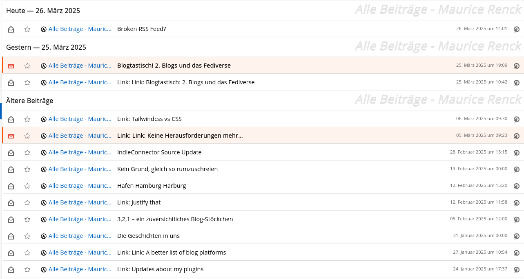
Task: Open external link icon for 'Link: Updates about my plugins'
Action: pyautogui.click(x=516, y=269)
